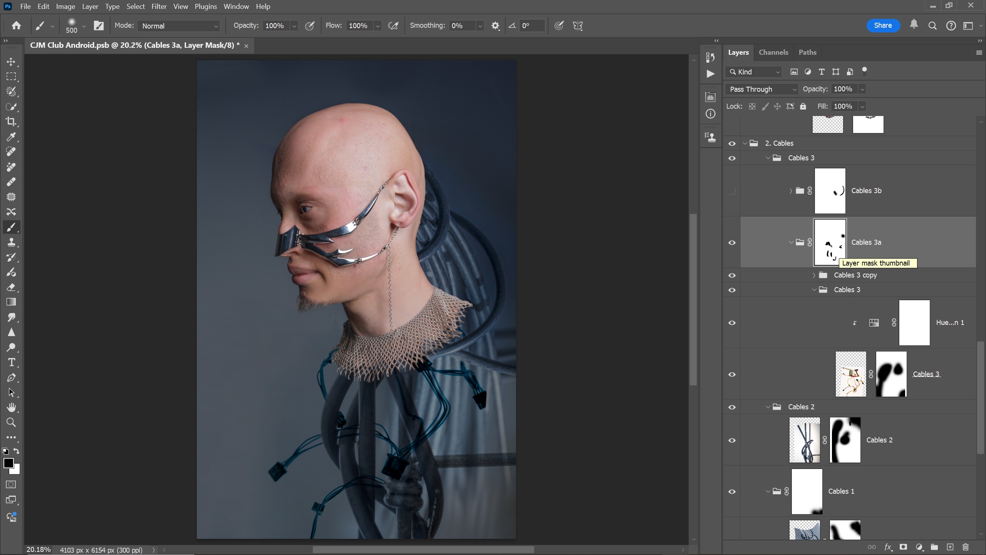Open the Filter menu

tap(159, 7)
